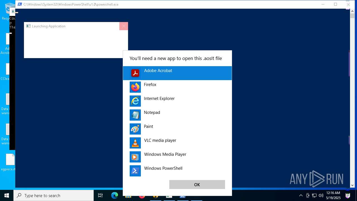Minimize the PowerShell window
Image resolution: width=357 pixels, height=201 pixels.
pos(323,4)
